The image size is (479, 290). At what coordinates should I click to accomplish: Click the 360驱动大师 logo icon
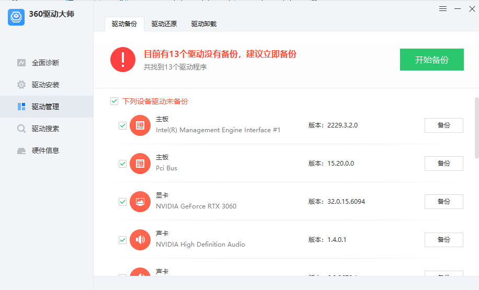tap(17, 17)
